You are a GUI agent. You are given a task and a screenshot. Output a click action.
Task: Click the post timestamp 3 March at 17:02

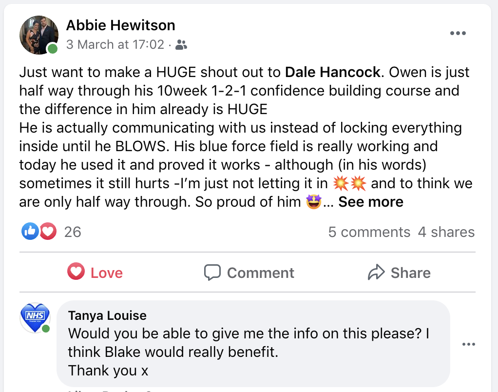(x=115, y=44)
